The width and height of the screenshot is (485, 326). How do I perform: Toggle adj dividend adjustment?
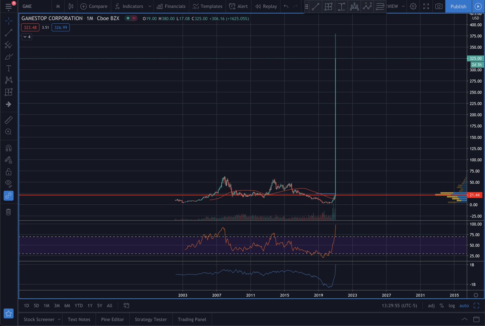click(x=431, y=306)
